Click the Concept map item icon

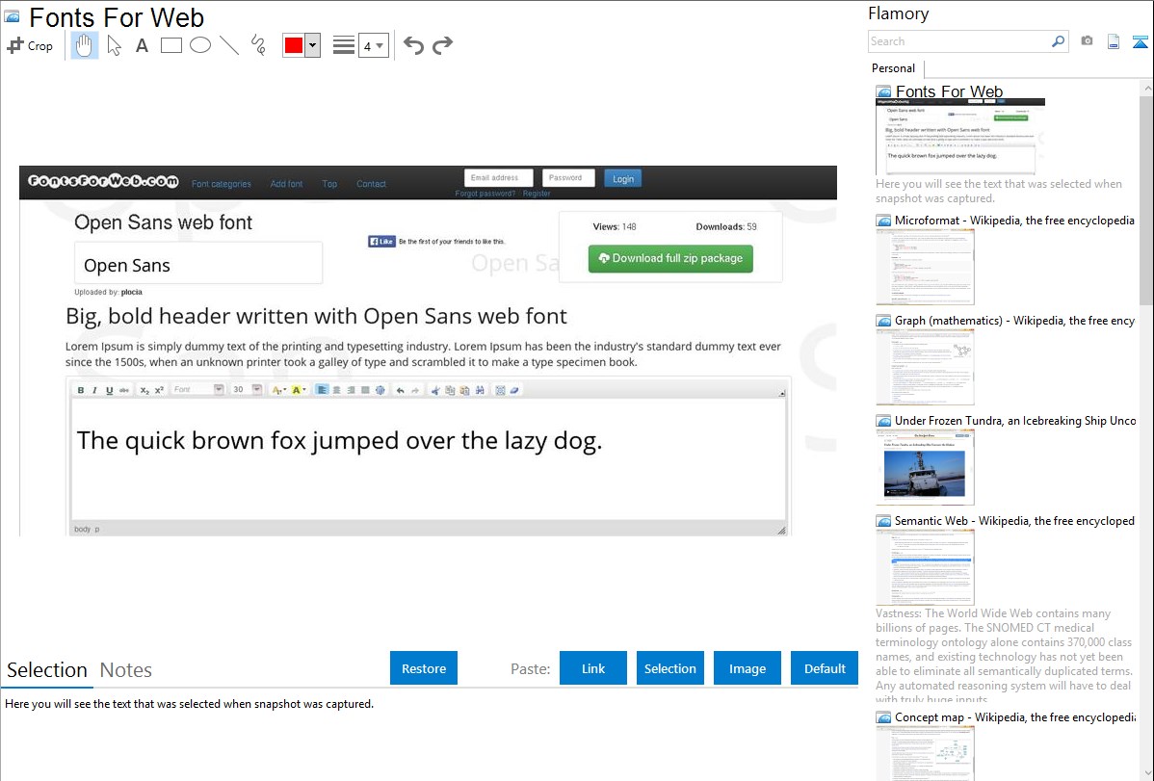pos(883,717)
